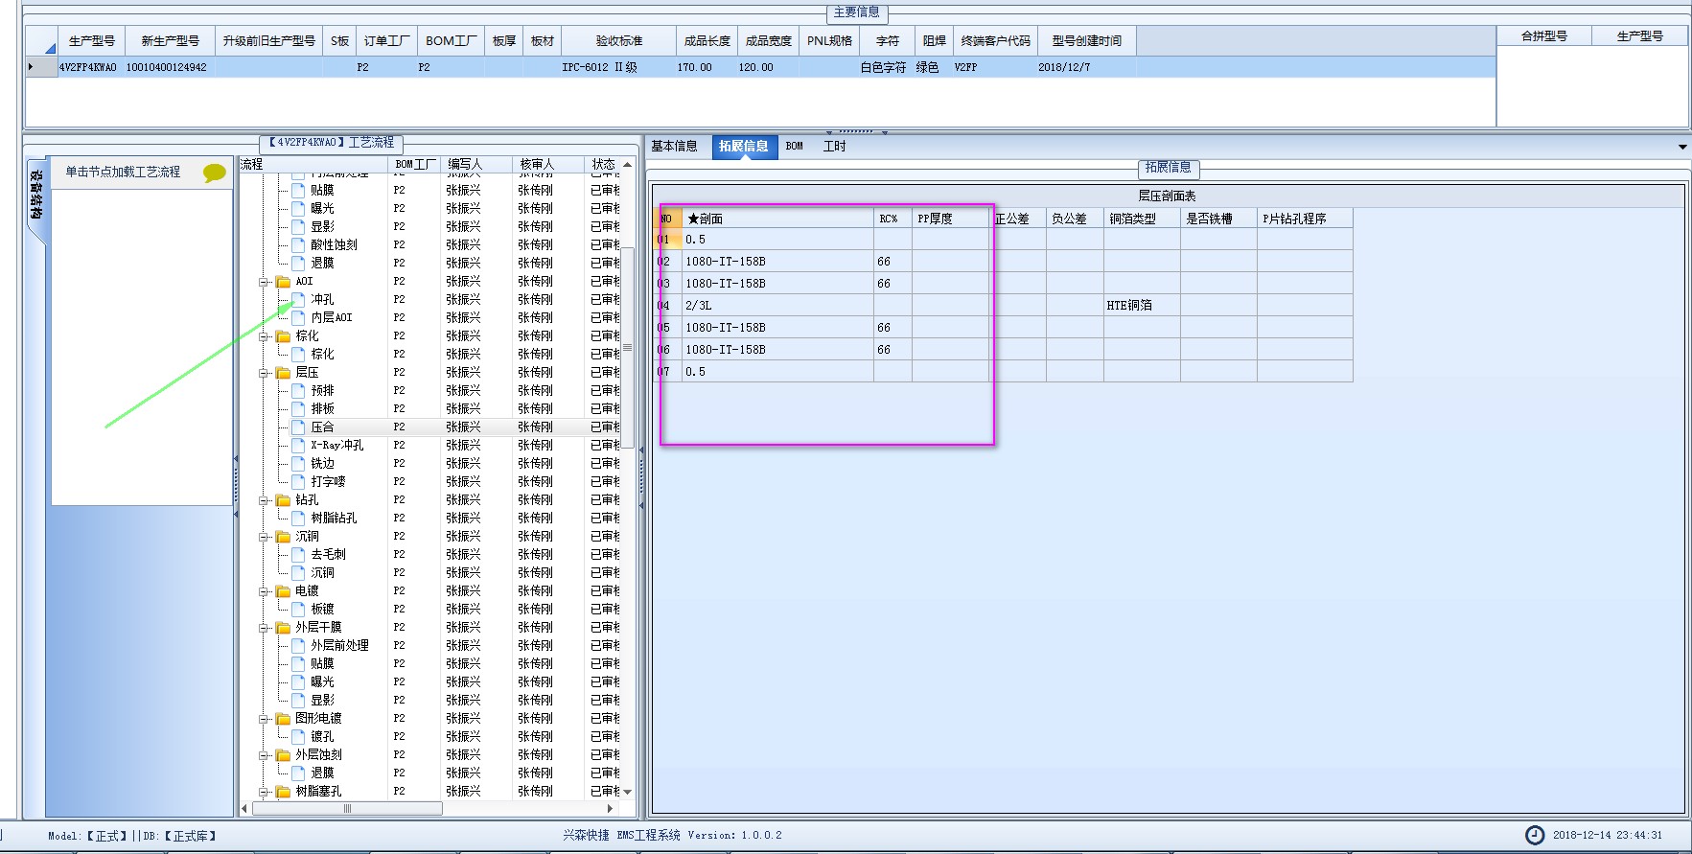Click the 电镀 folder icon
This screenshot has height=854, width=1692.
pyautogui.click(x=283, y=591)
